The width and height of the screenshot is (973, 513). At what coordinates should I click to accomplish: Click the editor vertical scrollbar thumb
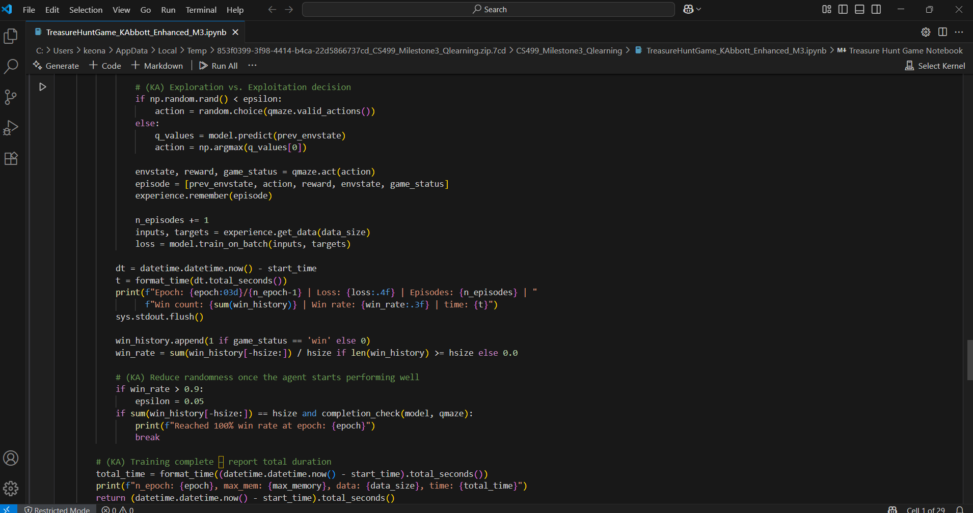969,360
